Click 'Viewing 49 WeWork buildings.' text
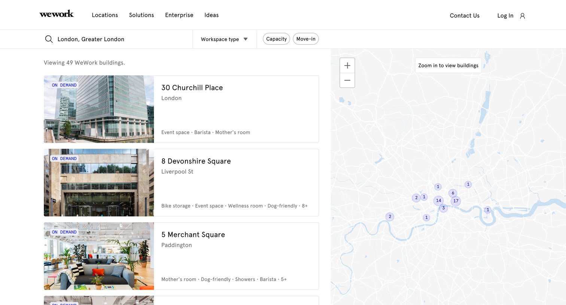The width and height of the screenshot is (566, 305). point(84,63)
